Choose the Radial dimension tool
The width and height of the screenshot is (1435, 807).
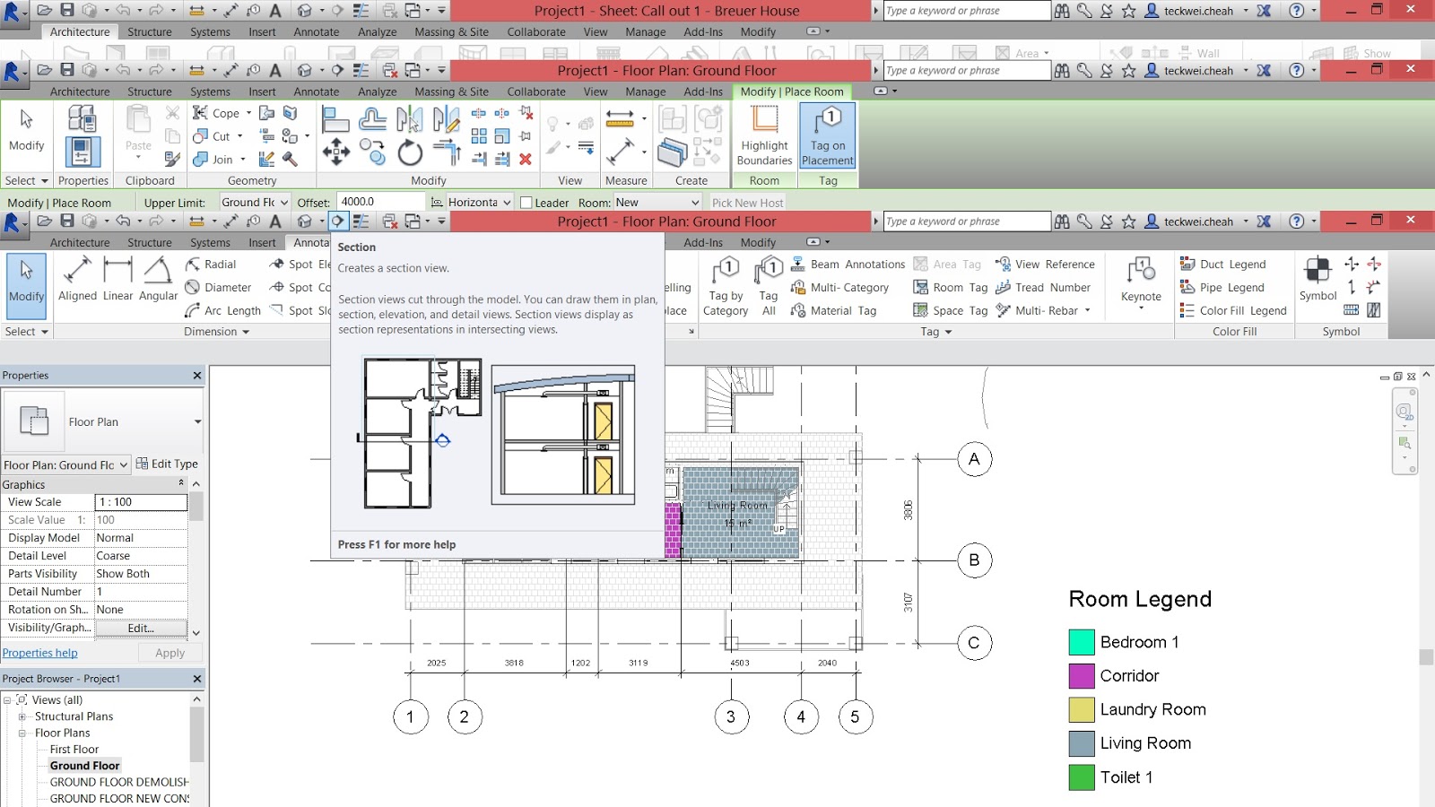[x=211, y=265]
